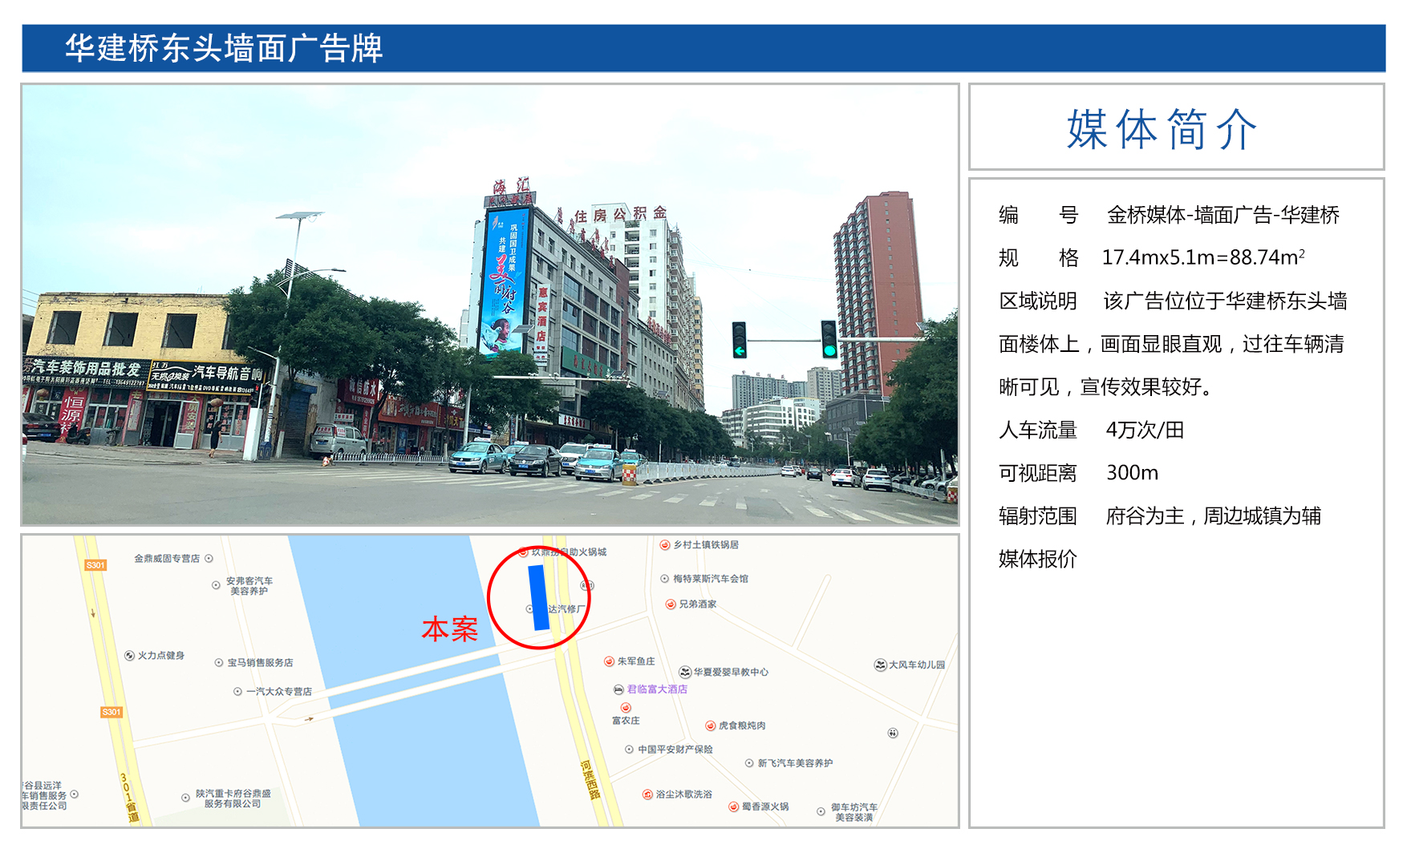Viewport: 1407px width, 853px height.
Task: Click the 媒体报价 label
Action: coord(1037,559)
